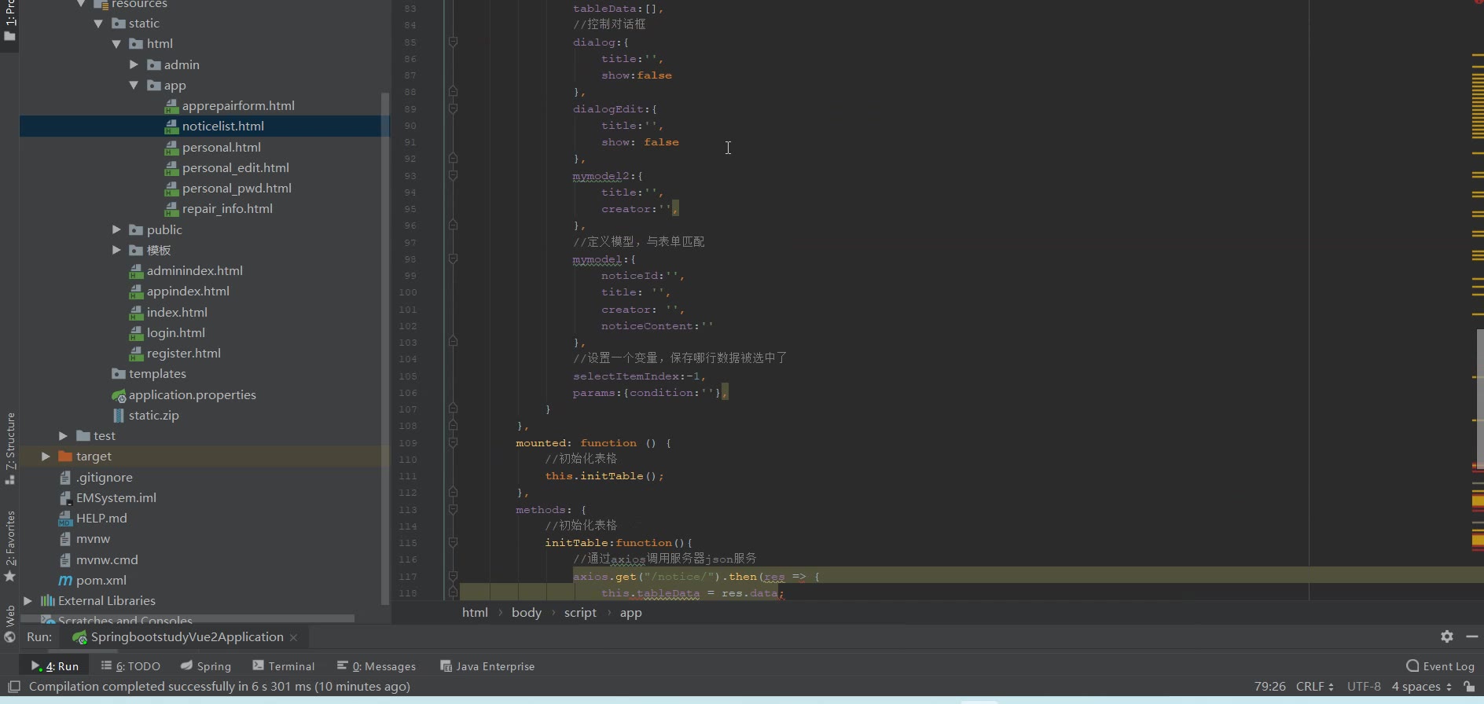
Task: Open the 6: TODO tab
Action: pos(130,665)
